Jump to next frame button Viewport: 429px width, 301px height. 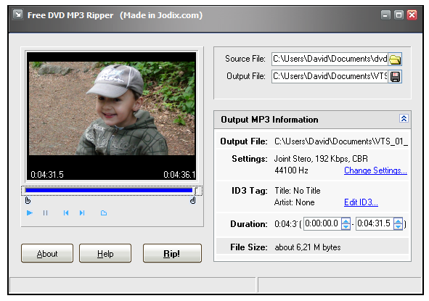tap(82, 213)
